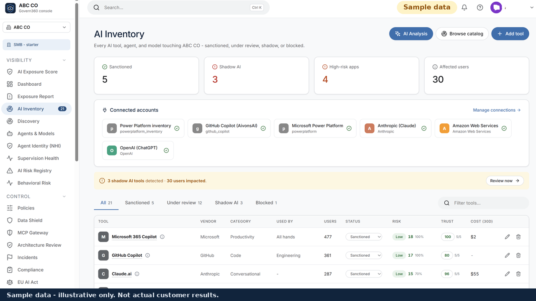This screenshot has height=301, width=536.
Task: Delete the Microsoft 365 Copilot row
Action: 518,237
